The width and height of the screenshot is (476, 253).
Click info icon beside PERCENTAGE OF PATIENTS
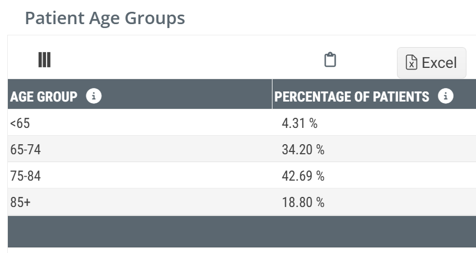click(446, 96)
